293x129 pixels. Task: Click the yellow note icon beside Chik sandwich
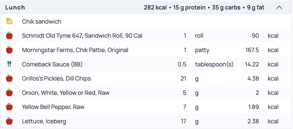coord(9,21)
